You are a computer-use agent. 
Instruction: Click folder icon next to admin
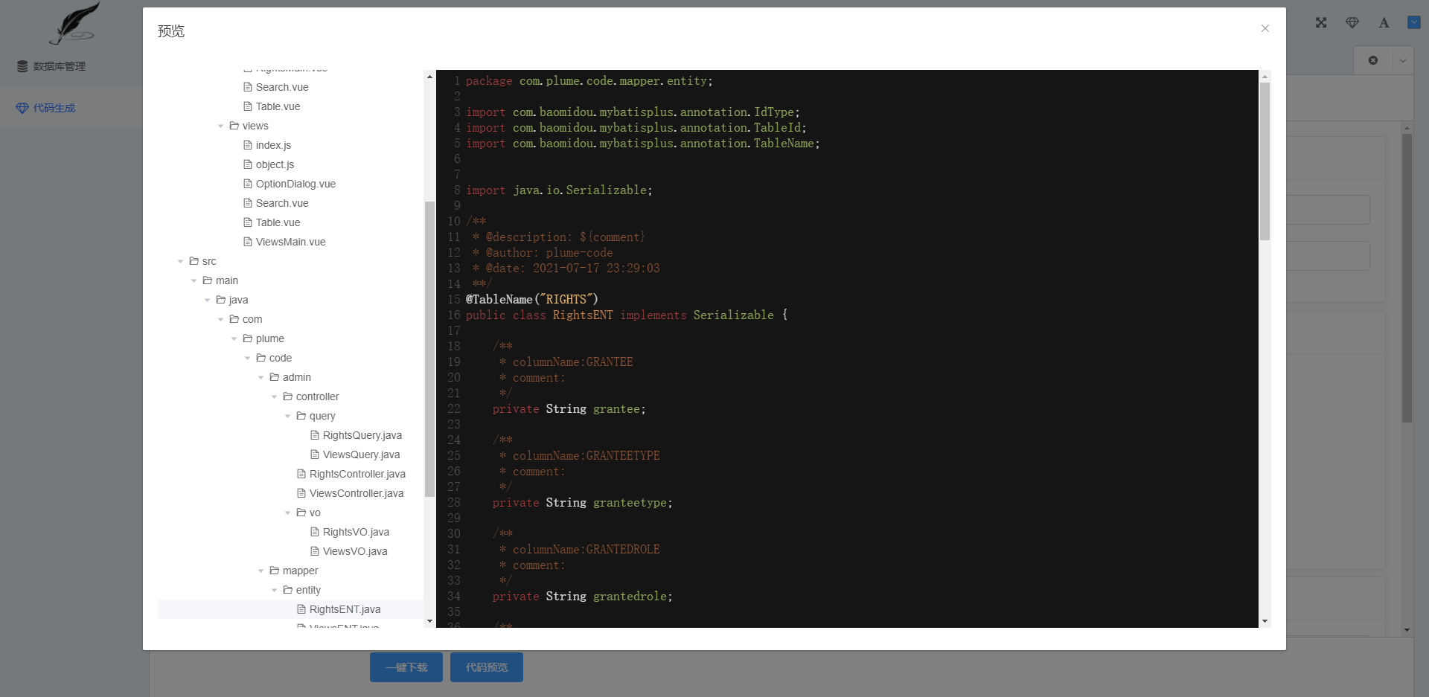(x=275, y=377)
